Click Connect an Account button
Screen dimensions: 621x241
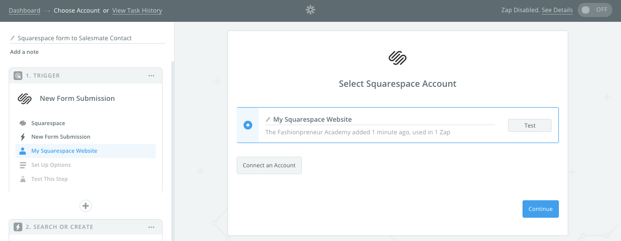[269, 165]
